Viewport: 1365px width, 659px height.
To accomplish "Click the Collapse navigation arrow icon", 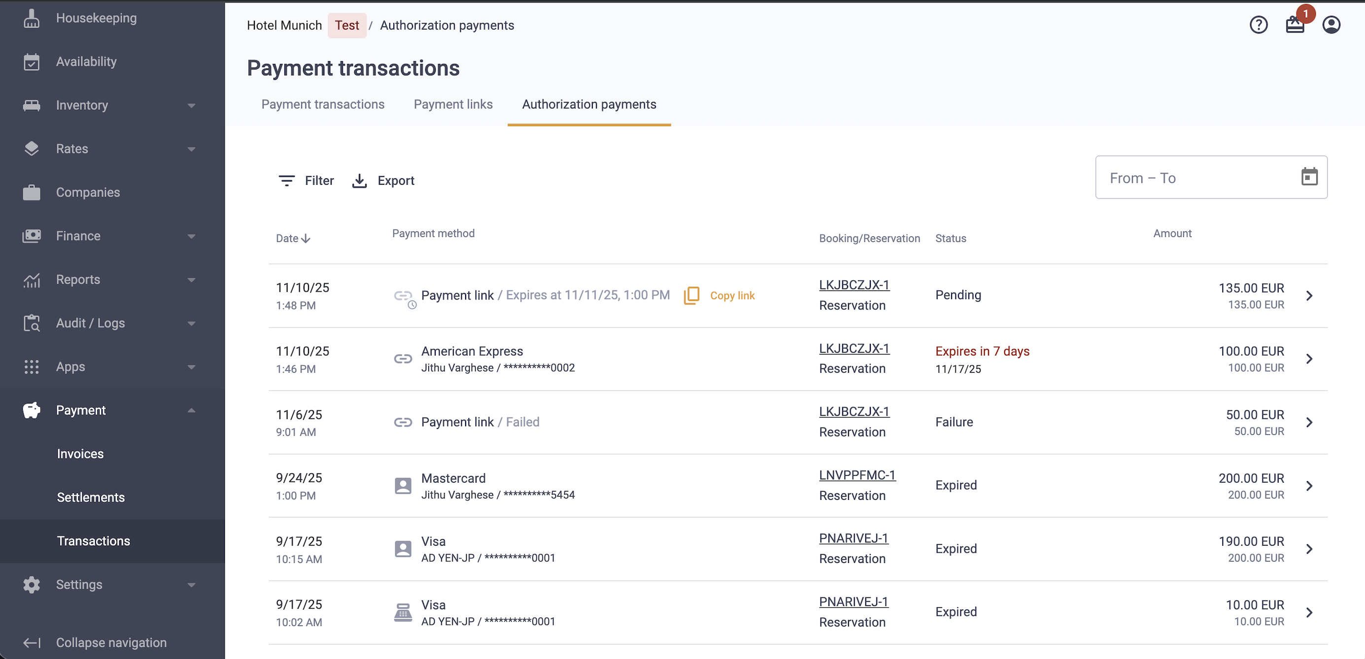I will [x=31, y=643].
